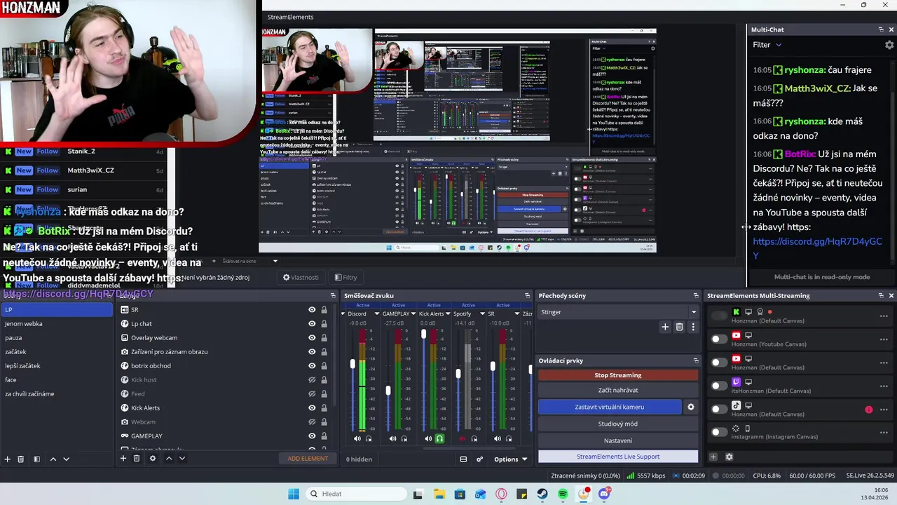Hide the SR source with its eye icon
Image resolution: width=897 pixels, height=505 pixels.
(312, 309)
